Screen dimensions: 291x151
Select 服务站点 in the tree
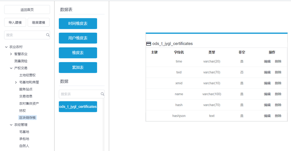[26, 89]
